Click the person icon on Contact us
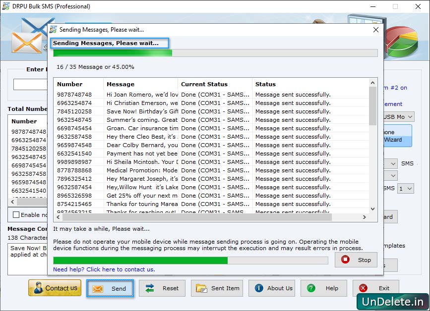Image resolution: width=430 pixels, height=311 pixels. pos(38,288)
